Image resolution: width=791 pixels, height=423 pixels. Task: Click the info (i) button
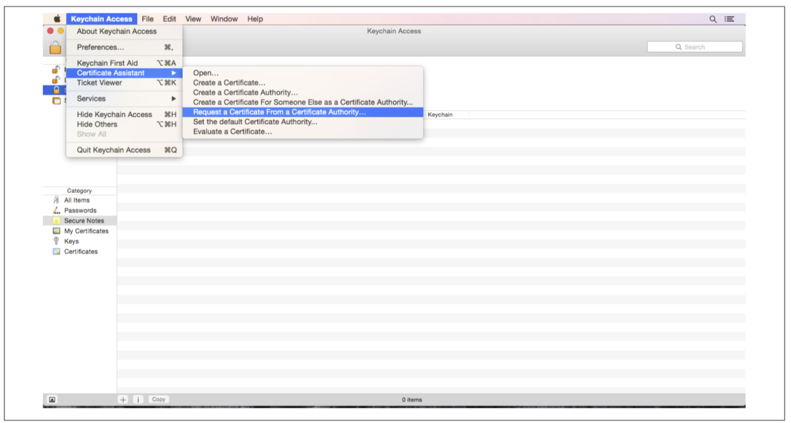click(x=138, y=399)
